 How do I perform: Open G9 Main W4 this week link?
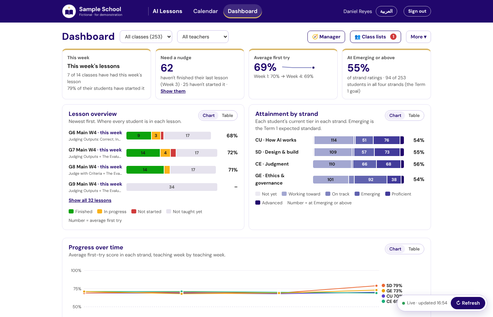[95, 184]
